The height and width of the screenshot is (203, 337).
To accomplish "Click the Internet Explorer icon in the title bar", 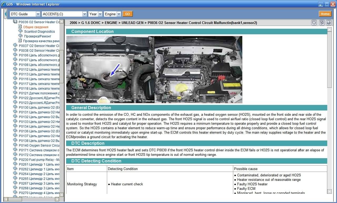I will 3,4.
